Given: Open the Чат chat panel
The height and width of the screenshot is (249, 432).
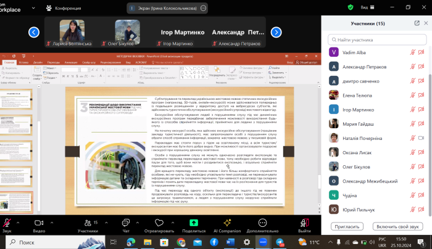Looking at the screenshot, I should 126,222.
